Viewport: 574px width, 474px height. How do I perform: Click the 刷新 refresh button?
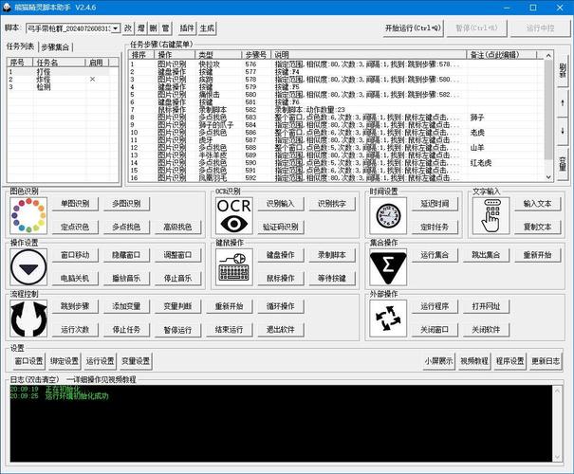click(563, 70)
